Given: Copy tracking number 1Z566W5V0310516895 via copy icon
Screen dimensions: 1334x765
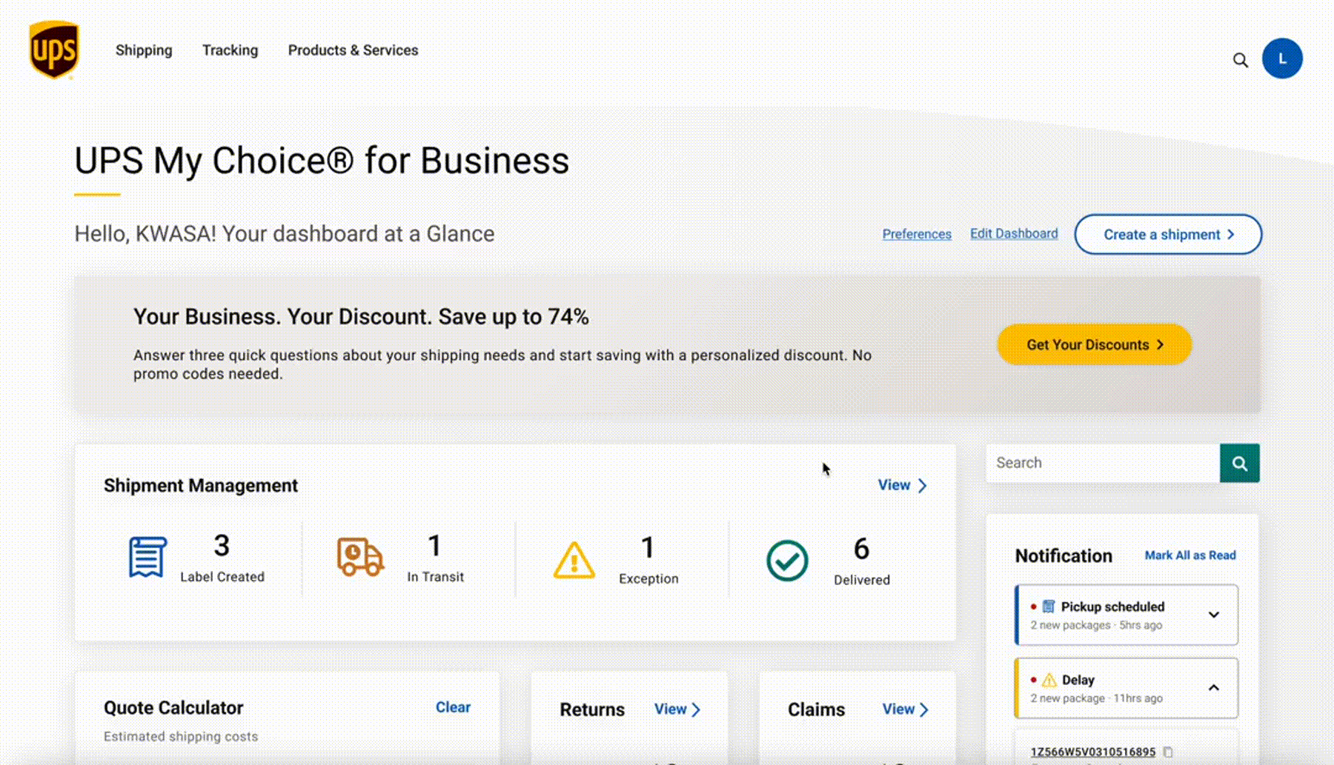Looking at the screenshot, I should 1168,752.
